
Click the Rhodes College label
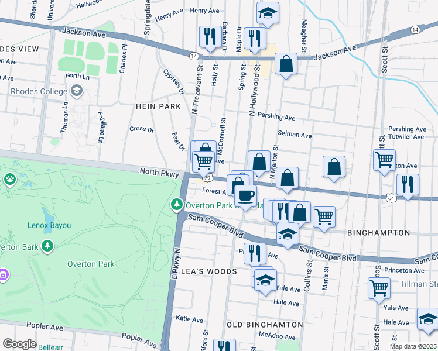pyautogui.click(x=39, y=91)
